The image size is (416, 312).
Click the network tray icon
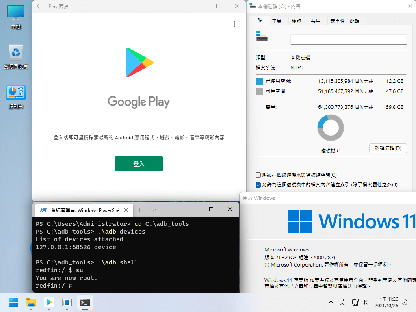(355, 302)
